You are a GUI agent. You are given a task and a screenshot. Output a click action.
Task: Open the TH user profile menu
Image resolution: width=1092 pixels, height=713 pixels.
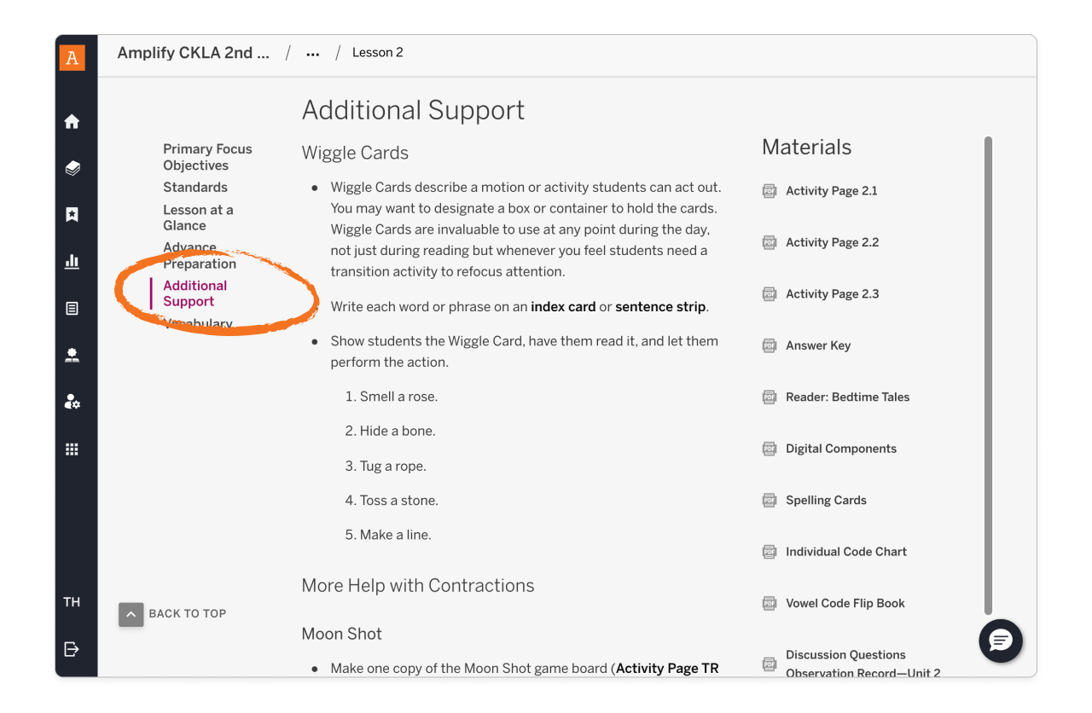pyautogui.click(x=73, y=602)
